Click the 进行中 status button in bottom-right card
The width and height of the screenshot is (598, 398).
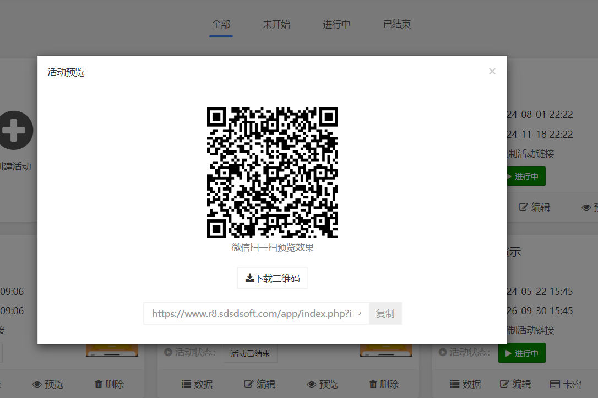click(x=521, y=353)
